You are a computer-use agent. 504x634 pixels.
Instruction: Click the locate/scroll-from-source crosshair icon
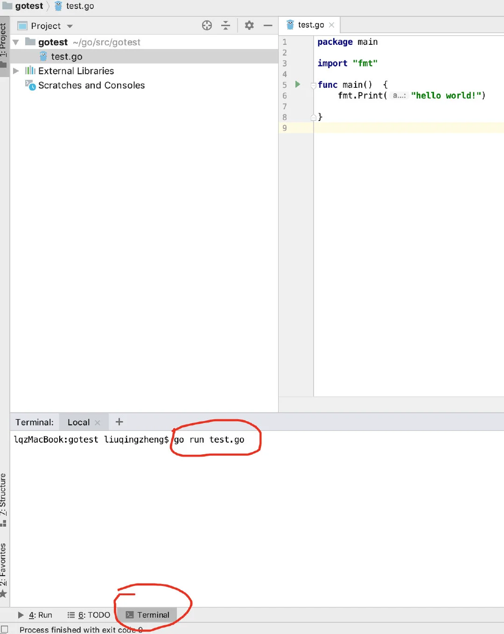pyautogui.click(x=207, y=26)
